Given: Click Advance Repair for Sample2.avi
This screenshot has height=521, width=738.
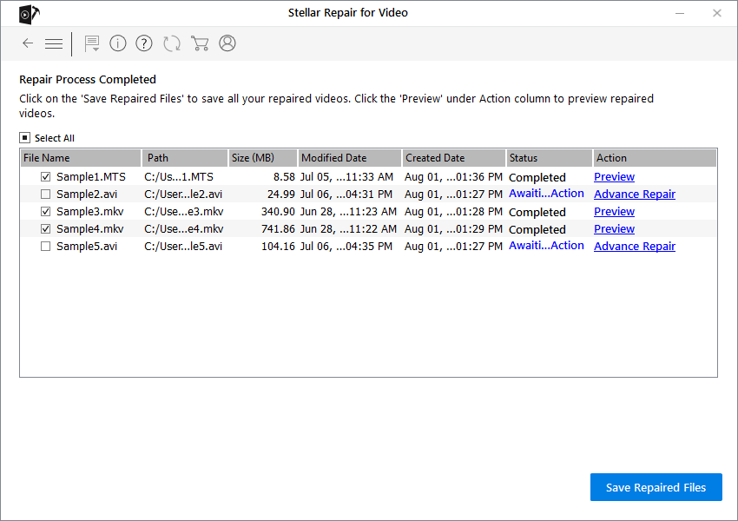Looking at the screenshot, I should coord(634,195).
